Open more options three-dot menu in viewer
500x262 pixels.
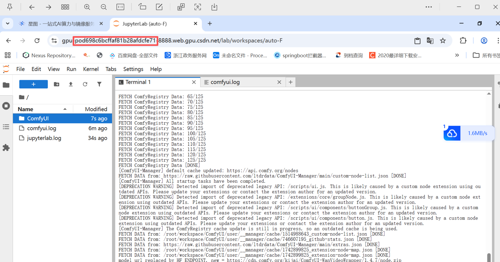(x=429, y=7)
